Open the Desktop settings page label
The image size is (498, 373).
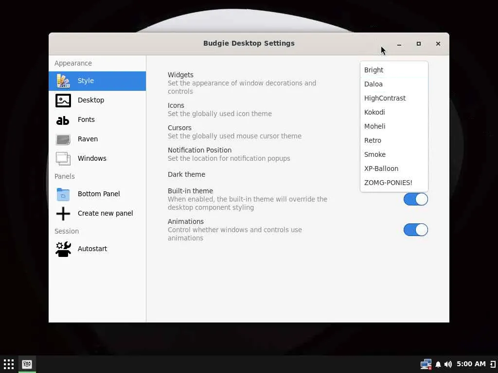point(91,100)
